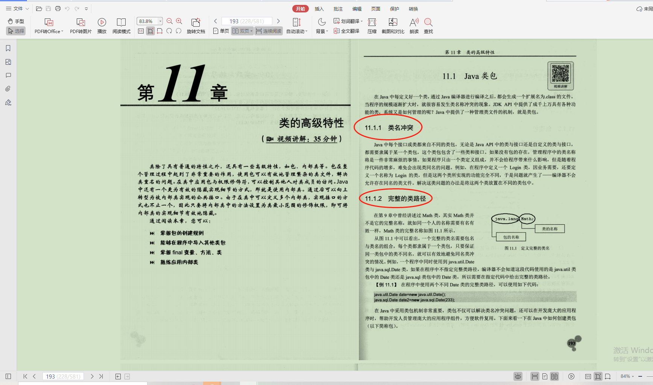Rotate view clockwise icon

coord(178,31)
